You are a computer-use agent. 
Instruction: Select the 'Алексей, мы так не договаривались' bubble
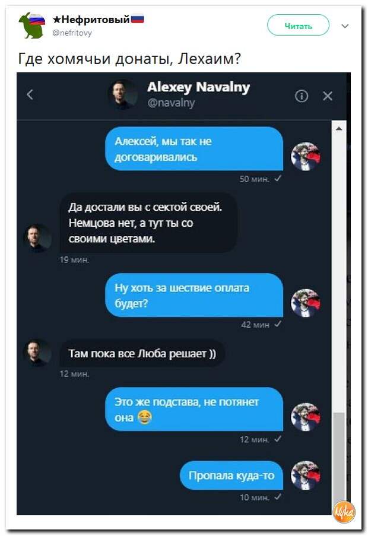click(194, 149)
